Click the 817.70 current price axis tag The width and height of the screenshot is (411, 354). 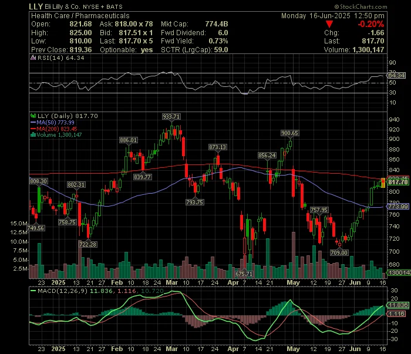tap(398, 182)
